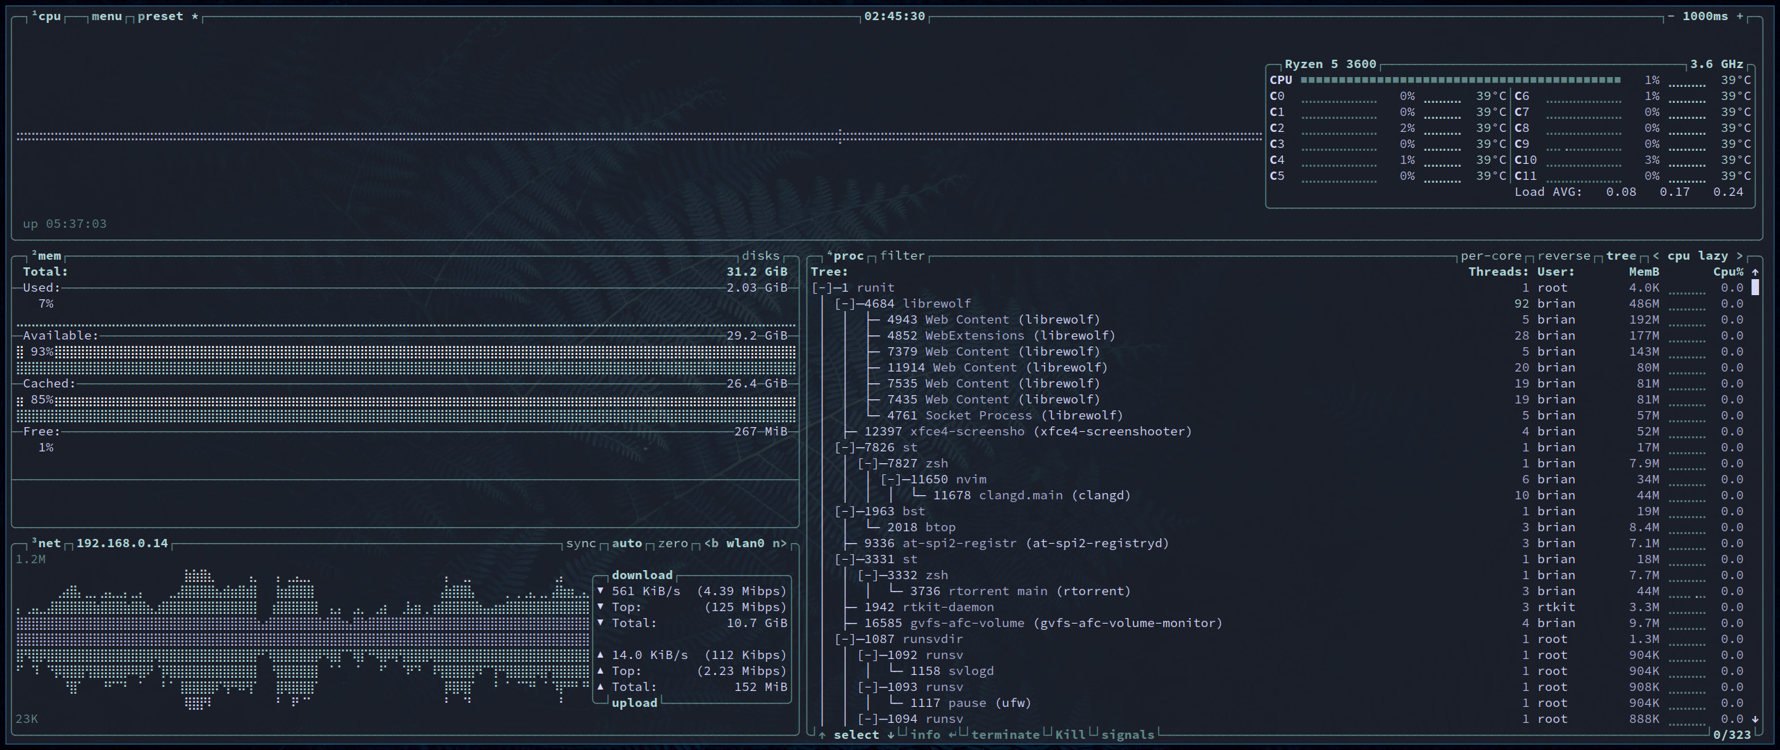This screenshot has height=750, width=1780.
Task: Collapse the 1094 runsv subtree
Action: coord(868,719)
